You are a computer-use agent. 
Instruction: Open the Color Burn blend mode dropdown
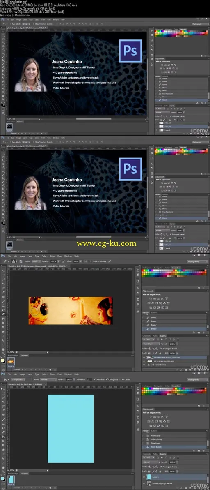click(x=151, y=344)
